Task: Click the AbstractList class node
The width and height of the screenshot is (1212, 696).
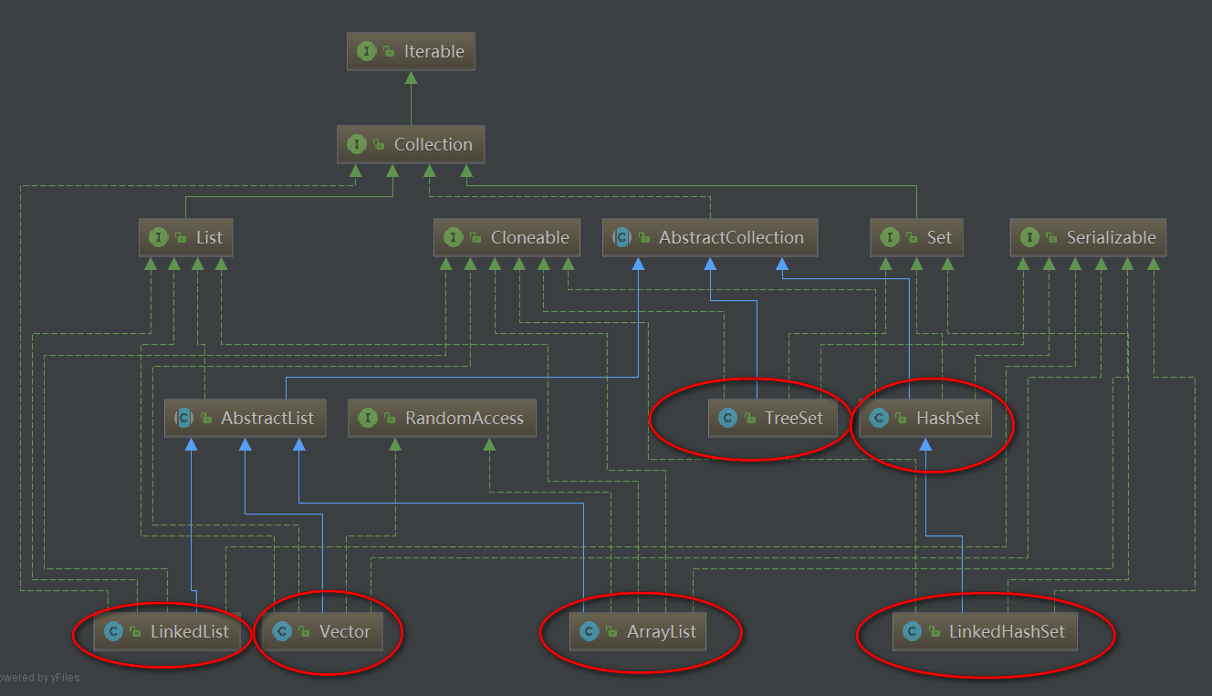Action: click(246, 419)
